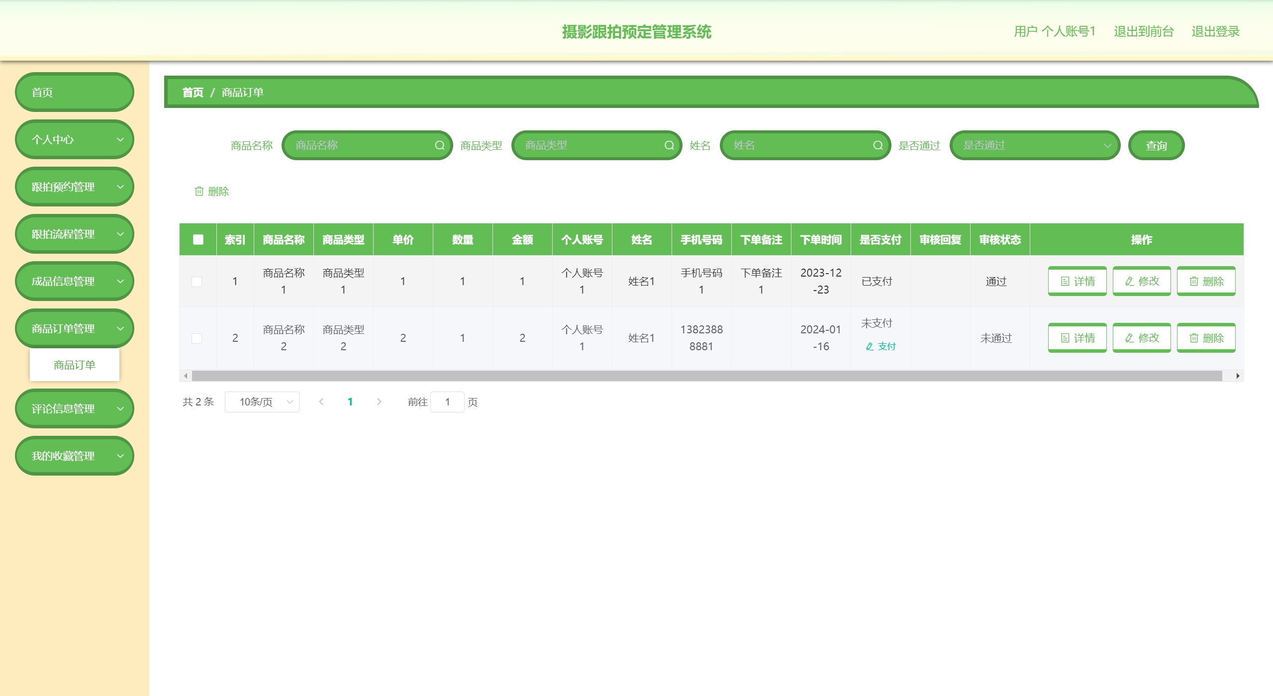This screenshot has height=696, width=1273.
Task: Click search icon in 商品名称 field
Action: click(x=439, y=145)
